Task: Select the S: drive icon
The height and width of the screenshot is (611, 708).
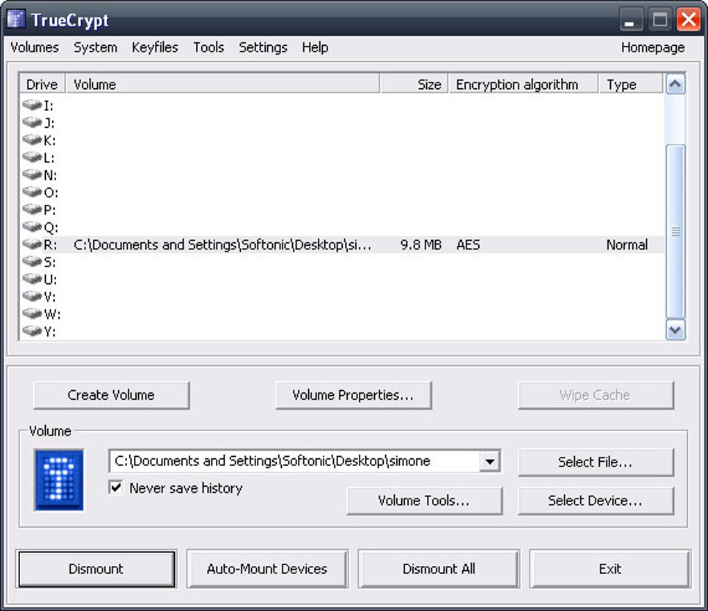Action: (32, 262)
